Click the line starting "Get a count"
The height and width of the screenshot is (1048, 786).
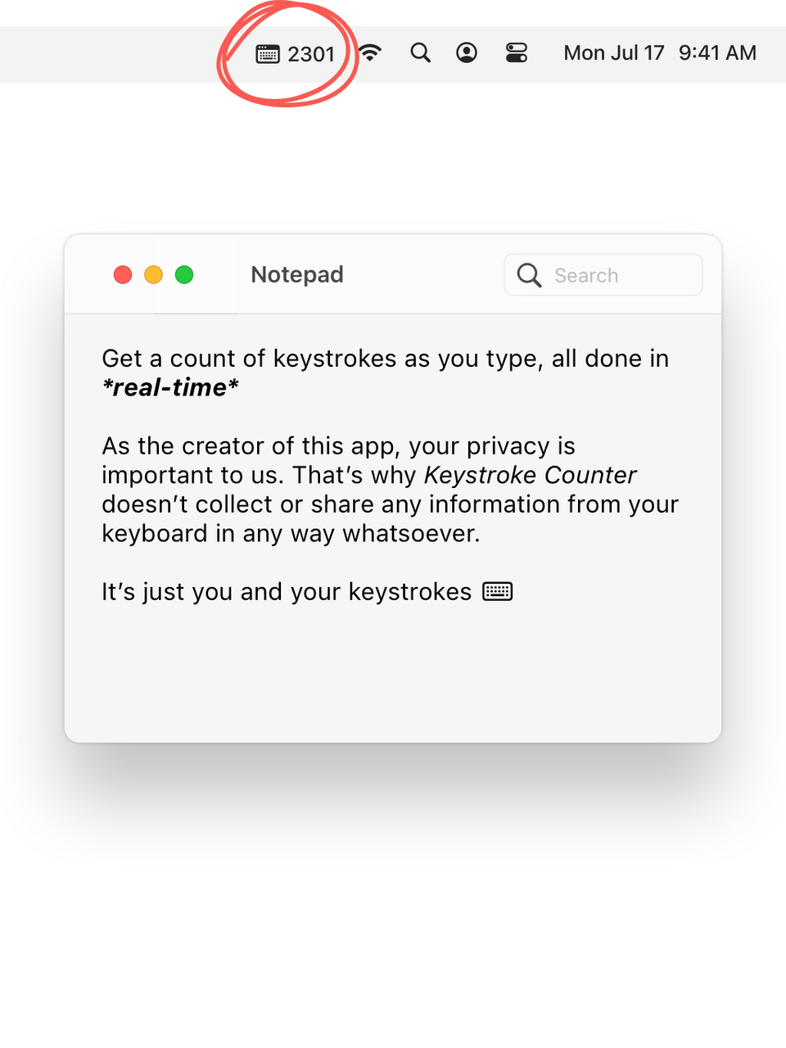click(385, 359)
